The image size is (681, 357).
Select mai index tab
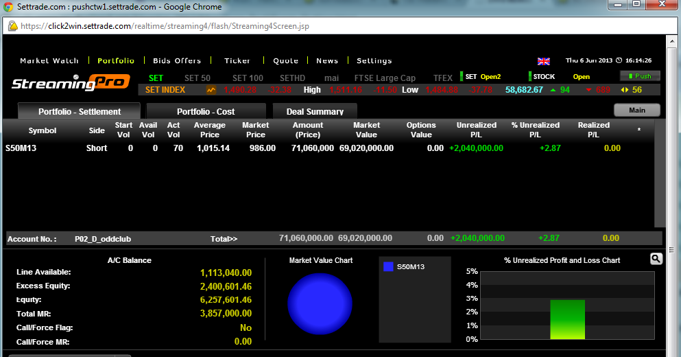pyautogui.click(x=331, y=78)
